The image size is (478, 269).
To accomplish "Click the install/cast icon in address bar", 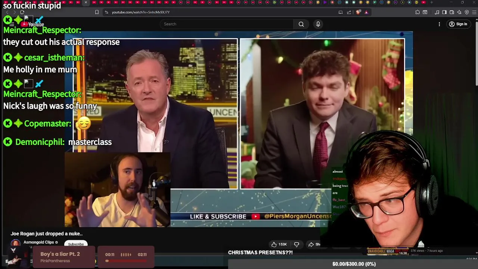I will pyautogui.click(x=341, y=12).
